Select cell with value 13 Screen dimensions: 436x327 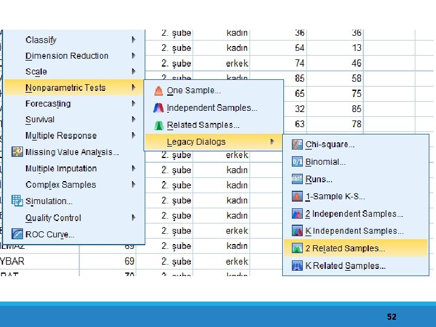(x=335, y=48)
